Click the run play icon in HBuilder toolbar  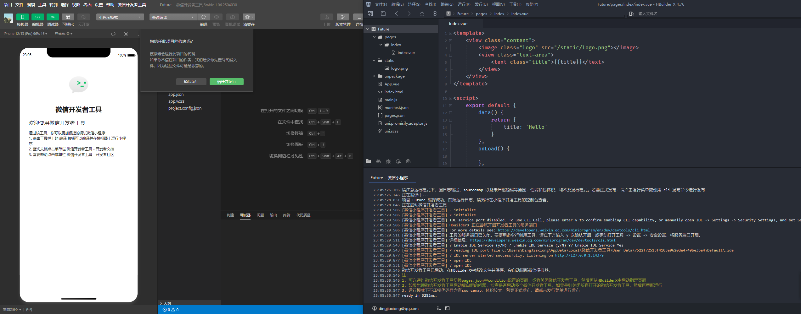click(435, 14)
